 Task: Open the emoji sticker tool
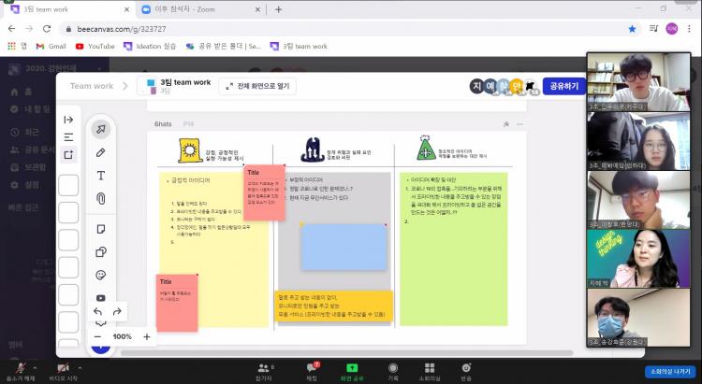point(100,275)
